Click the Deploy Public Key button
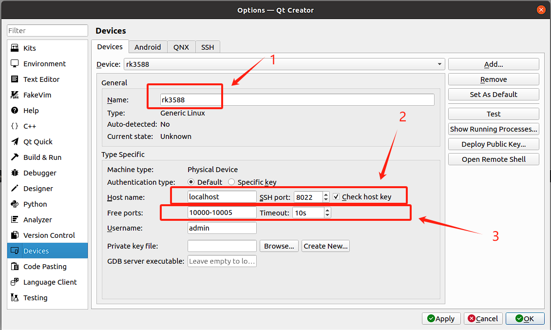Image resolution: width=551 pixels, height=330 pixels. 494,144
